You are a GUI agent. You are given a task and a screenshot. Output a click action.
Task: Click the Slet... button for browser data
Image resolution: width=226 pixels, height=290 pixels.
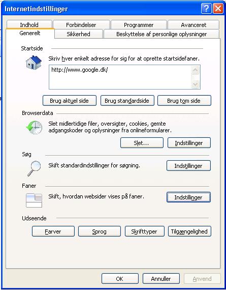coord(142,143)
